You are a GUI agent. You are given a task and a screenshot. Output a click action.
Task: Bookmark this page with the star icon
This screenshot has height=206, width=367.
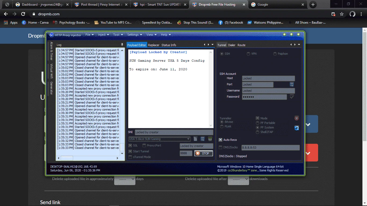(x=342, y=14)
